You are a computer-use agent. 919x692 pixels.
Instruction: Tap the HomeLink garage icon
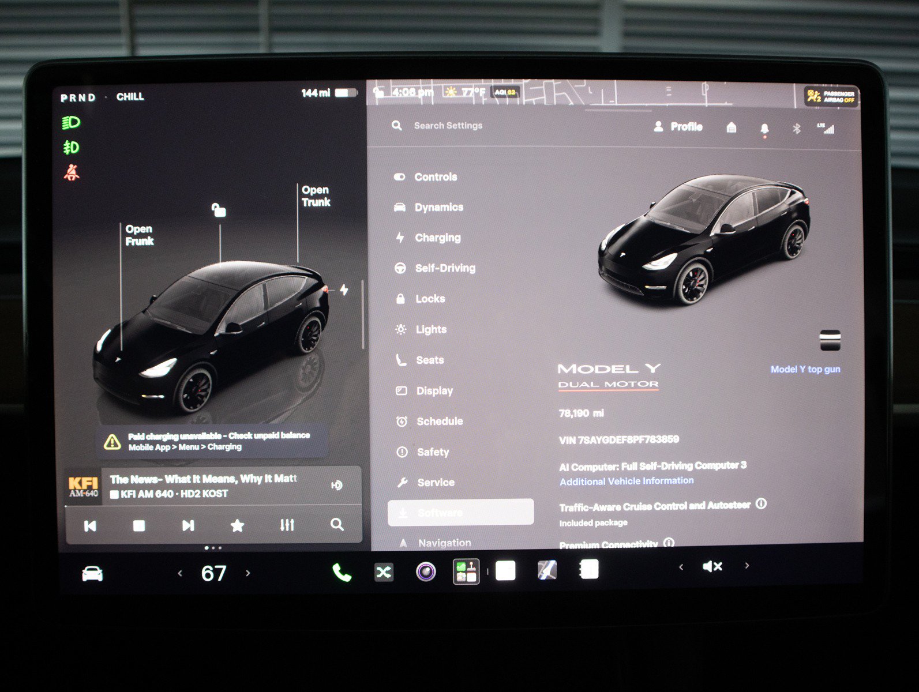coord(732,127)
